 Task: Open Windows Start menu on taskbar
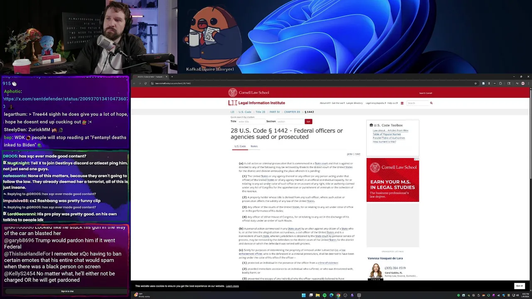(304, 295)
